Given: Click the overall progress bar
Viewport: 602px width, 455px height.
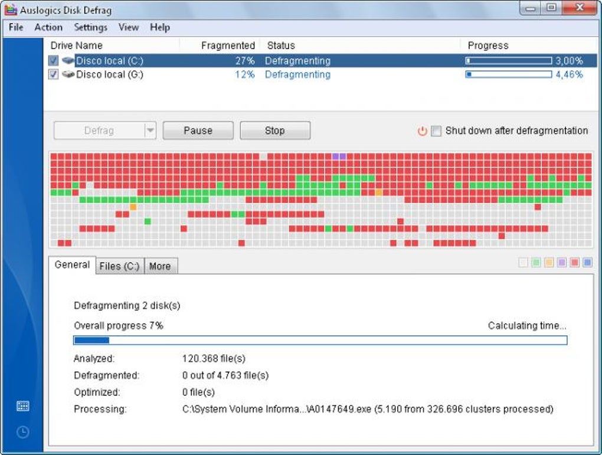Looking at the screenshot, I should click(320, 340).
